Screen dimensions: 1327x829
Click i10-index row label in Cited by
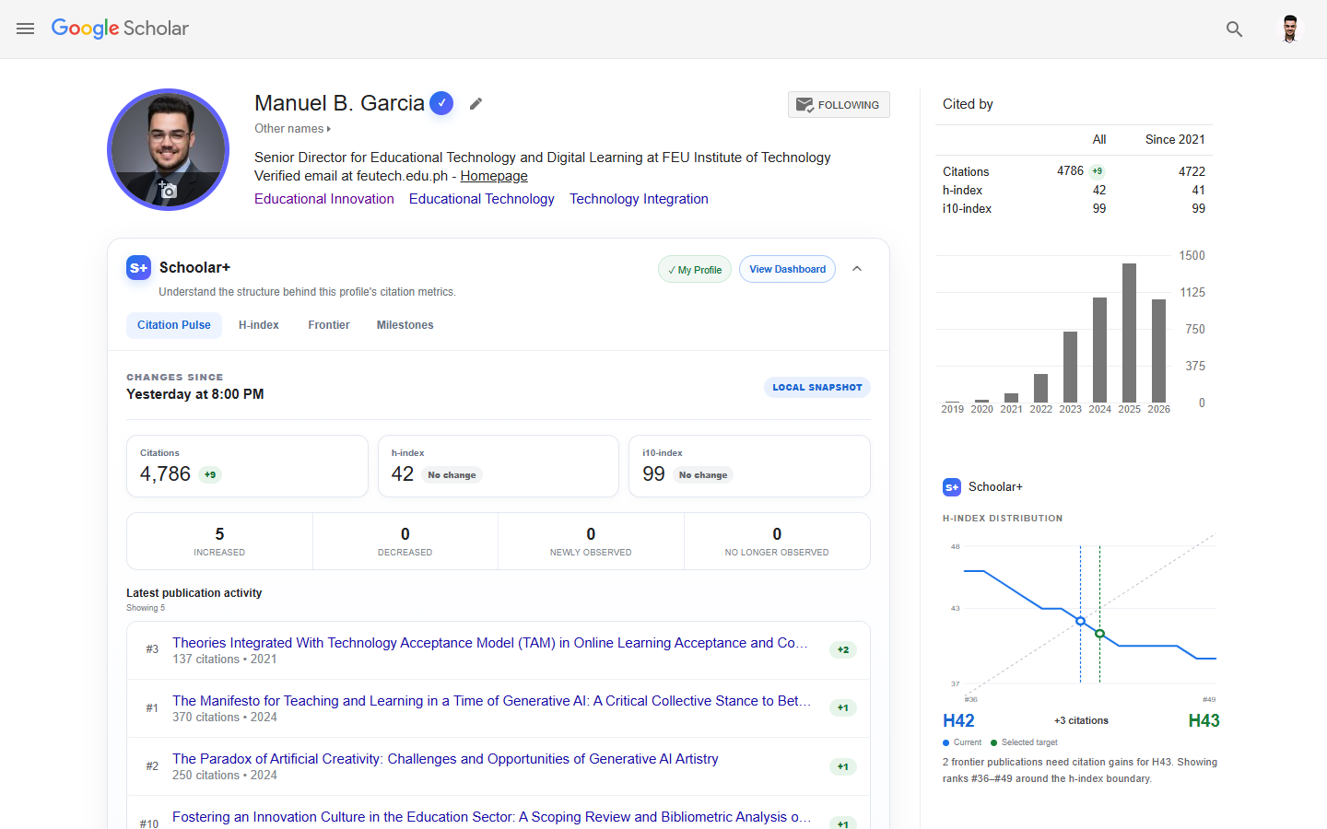pos(967,209)
